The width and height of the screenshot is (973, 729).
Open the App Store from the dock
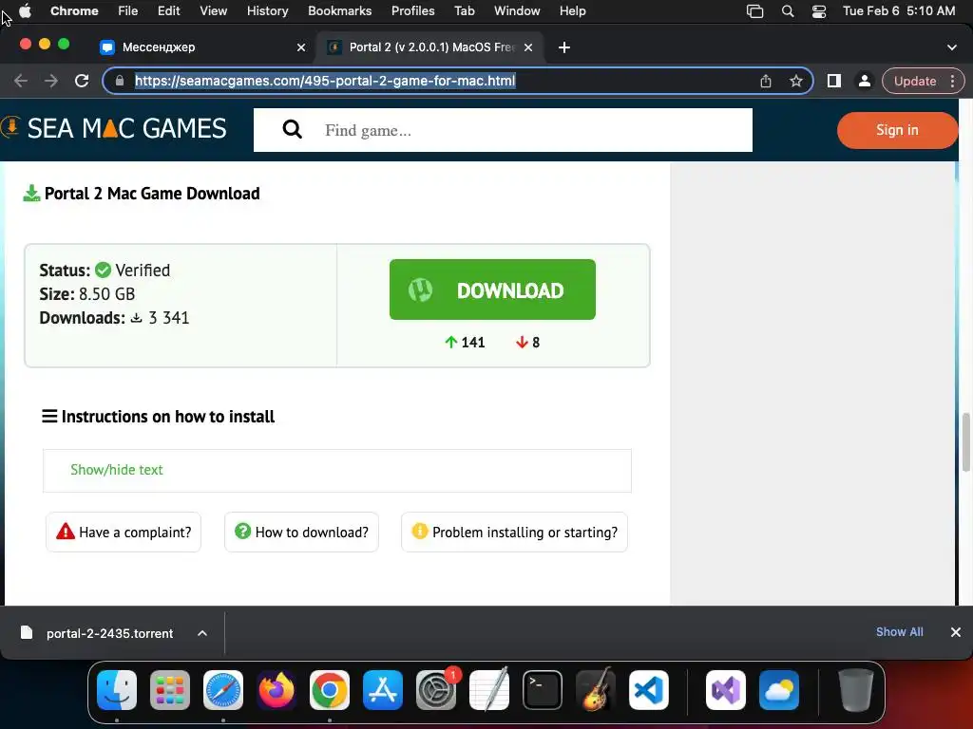coord(383,690)
